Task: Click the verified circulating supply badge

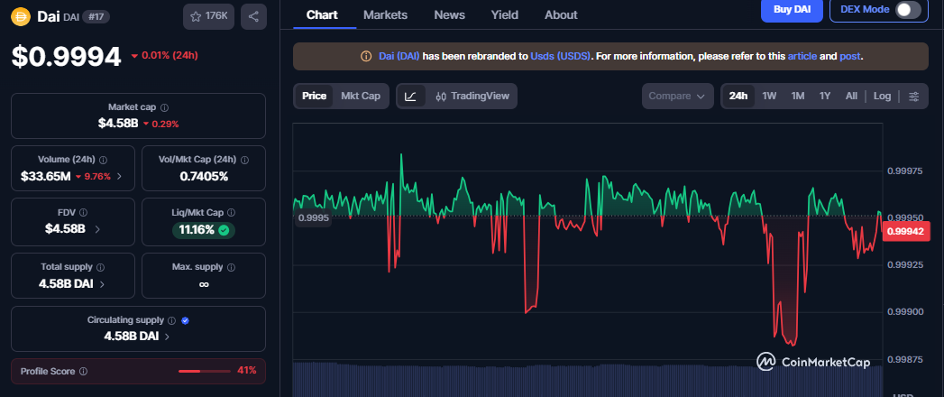Action: (x=186, y=320)
